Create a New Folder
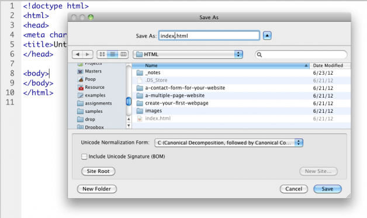The width and height of the screenshot is (367, 218). pyautogui.click(x=96, y=189)
